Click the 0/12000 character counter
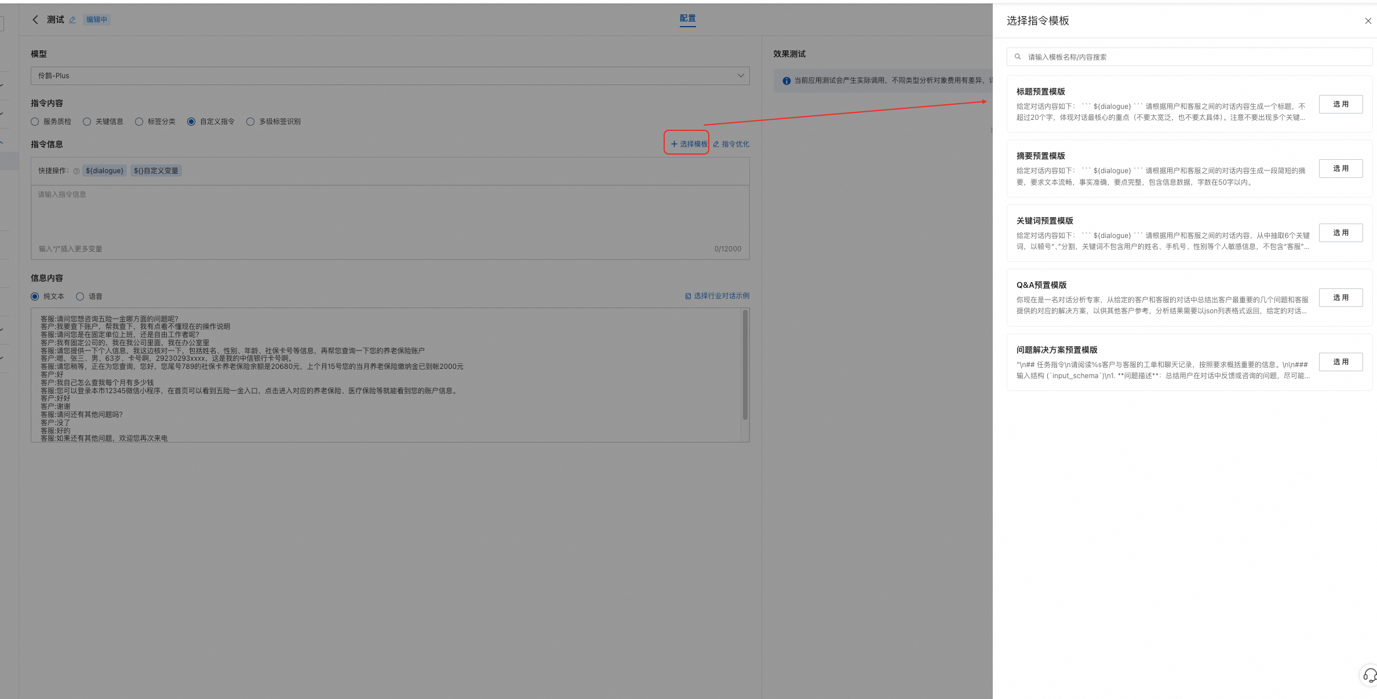The image size is (1377, 699). coord(728,249)
